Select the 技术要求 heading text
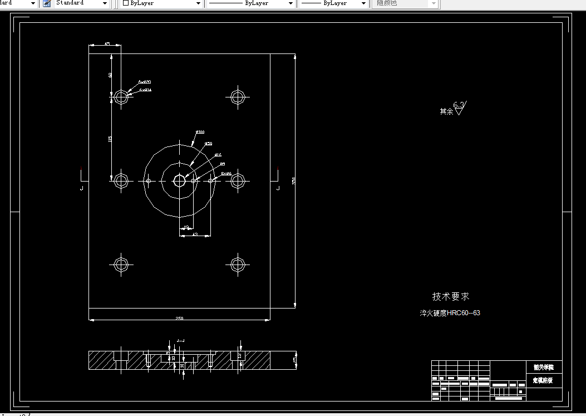Image resolution: width=586 pixels, height=416 pixels. click(x=450, y=297)
